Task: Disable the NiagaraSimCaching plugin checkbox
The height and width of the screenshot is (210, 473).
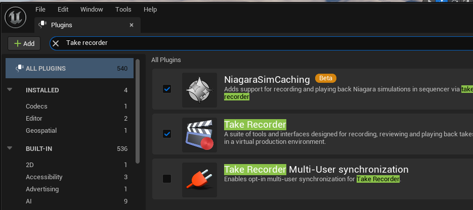Action: [167, 89]
